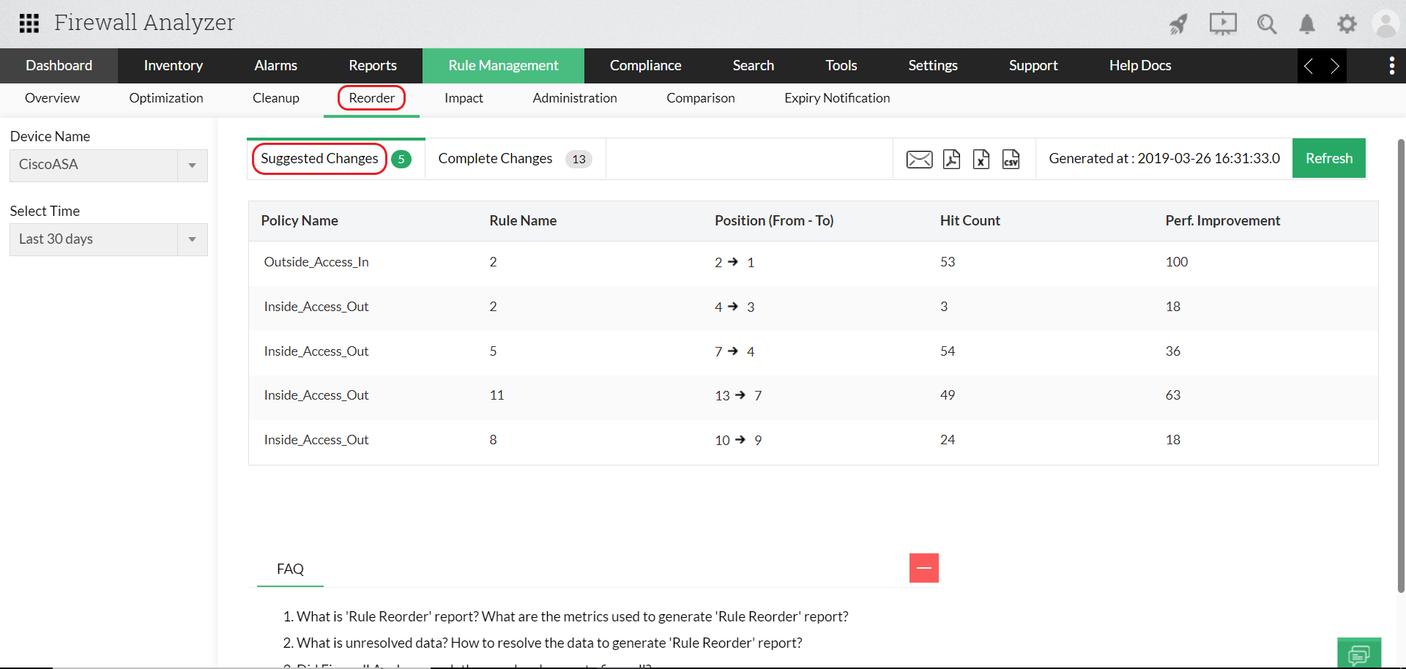Switch to the Complete Changes tab
The width and height of the screenshot is (1406, 669).
pos(495,158)
